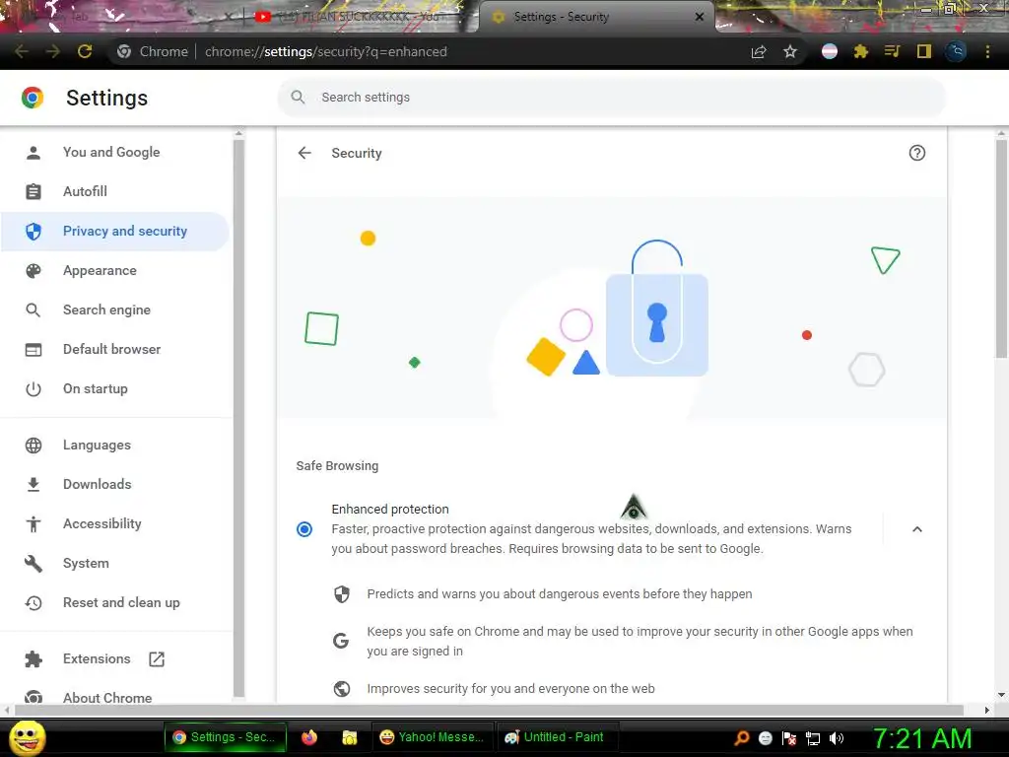Click the search magnifier in settings search
The image size is (1009, 757).
click(x=298, y=98)
